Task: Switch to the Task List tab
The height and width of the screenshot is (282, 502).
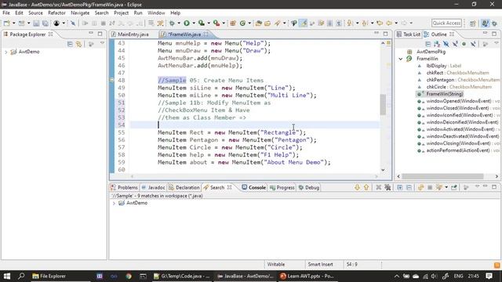Action: (x=409, y=34)
